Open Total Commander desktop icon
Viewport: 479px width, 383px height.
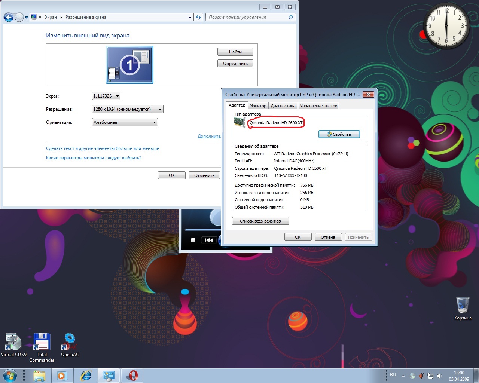point(42,343)
